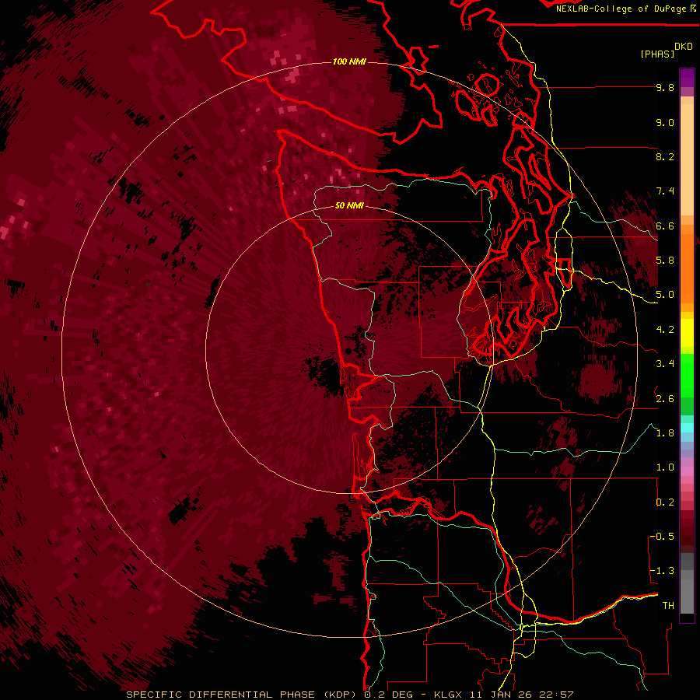The image size is (700, 700).
Task: Click the 1.0 scale value
Action: coord(665,467)
